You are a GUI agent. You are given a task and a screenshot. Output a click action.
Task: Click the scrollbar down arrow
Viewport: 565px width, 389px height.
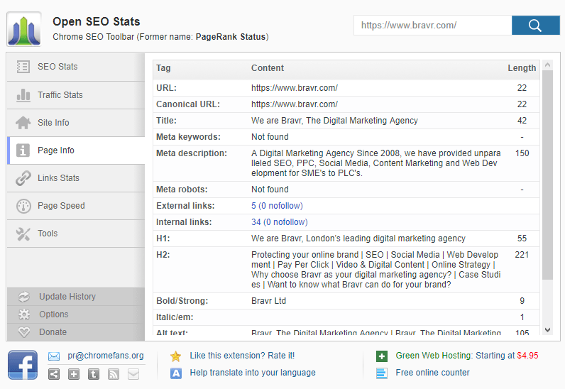[548, 330]
